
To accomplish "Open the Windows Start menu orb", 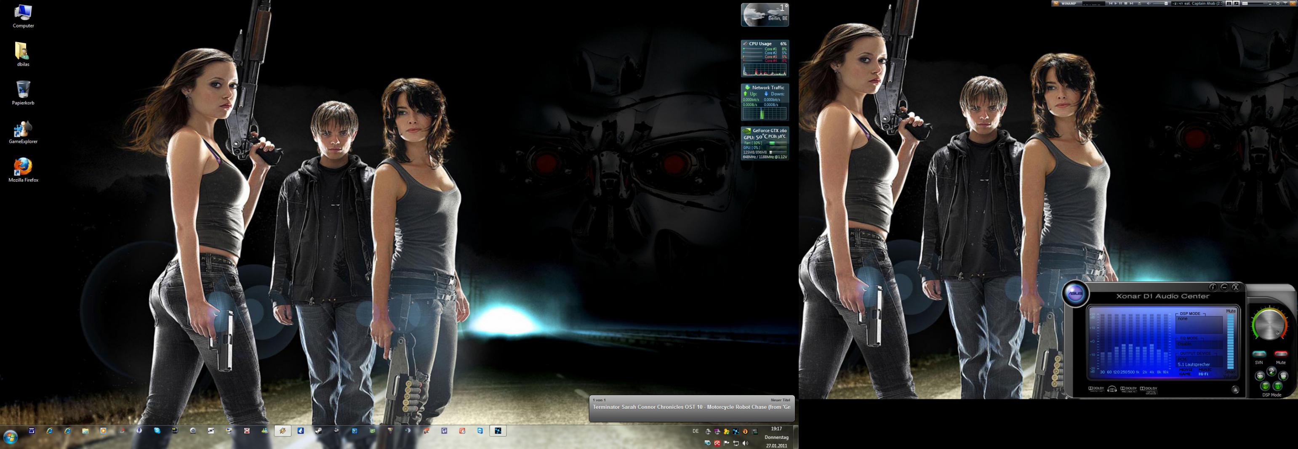I will click(10, 437).
